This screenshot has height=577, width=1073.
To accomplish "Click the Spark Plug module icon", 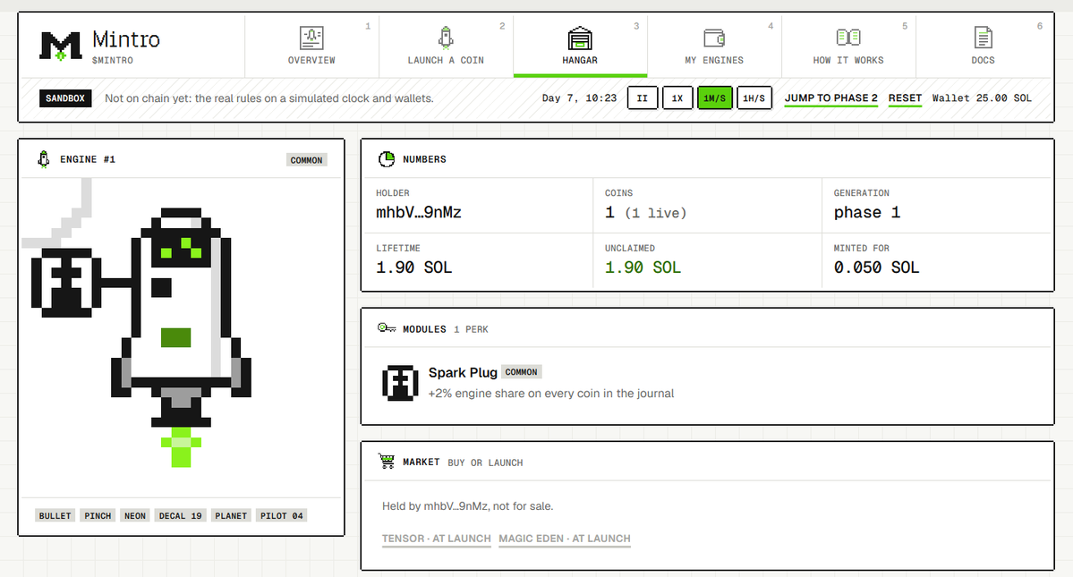I will click(x=400, y=382).
